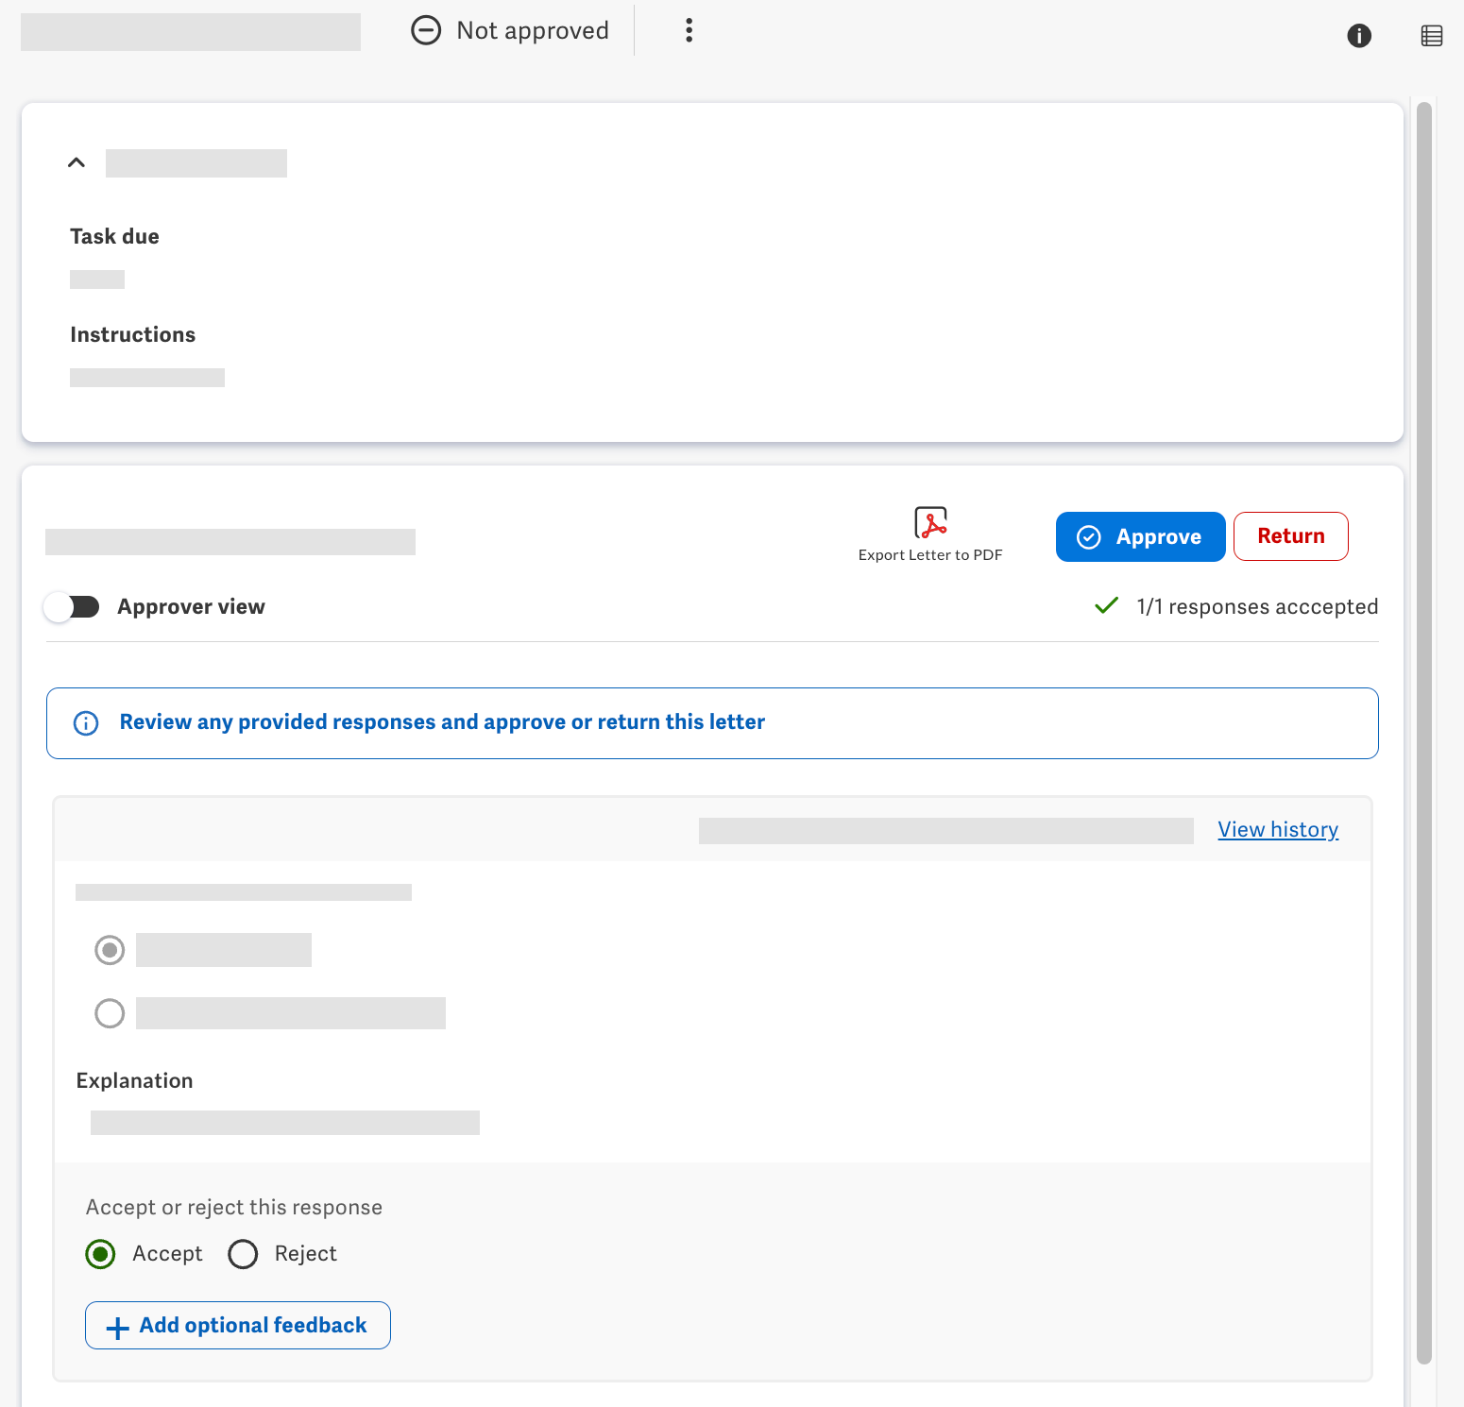This screenshot has width=1464, height=1407.
Task: Click the Return button
Action: [x=1290, y=536]
